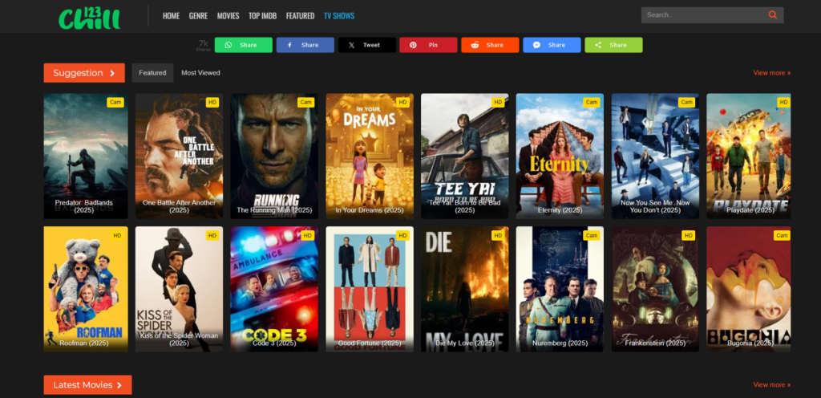Go to the Movies menu item
Image resolution: width=821 pixels, height=398 pixels.
pyautogui.click(x=229, y=16)
